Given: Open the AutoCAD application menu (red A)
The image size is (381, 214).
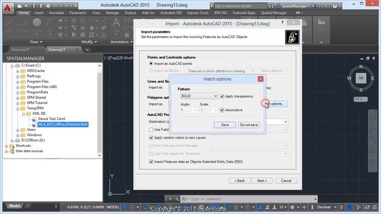Looking at the screenshot, I should pos(8,8).
